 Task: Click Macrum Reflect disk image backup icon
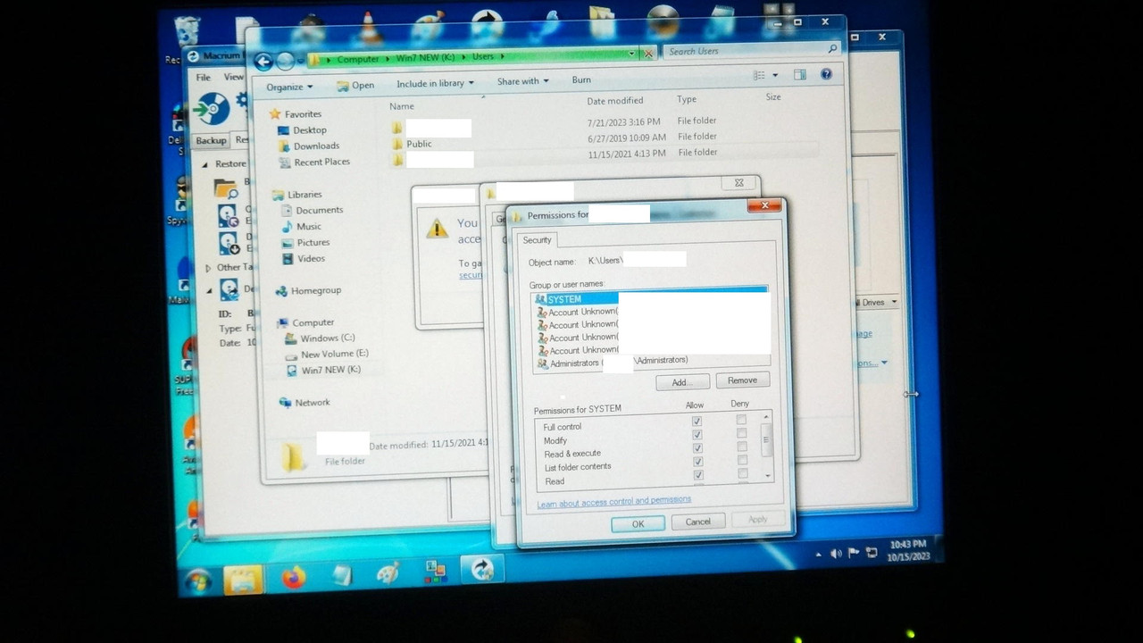pos(213,109)
